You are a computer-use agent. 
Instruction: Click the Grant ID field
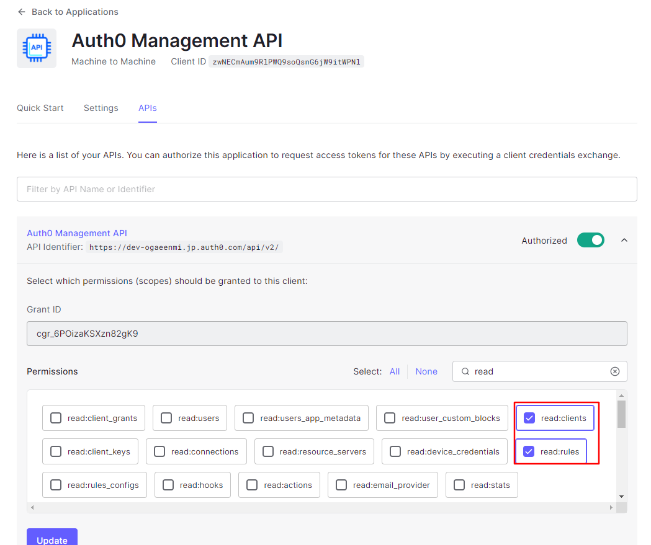coord(327,334)
